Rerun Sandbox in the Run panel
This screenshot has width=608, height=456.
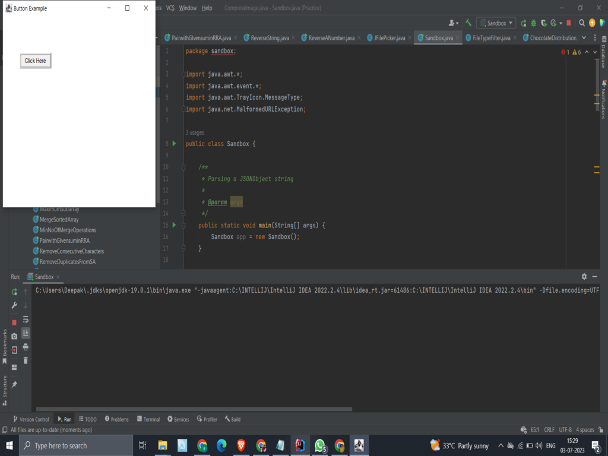(14, 292)
